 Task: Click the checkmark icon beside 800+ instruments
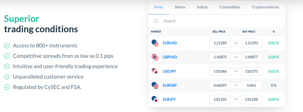pos(7,46)
